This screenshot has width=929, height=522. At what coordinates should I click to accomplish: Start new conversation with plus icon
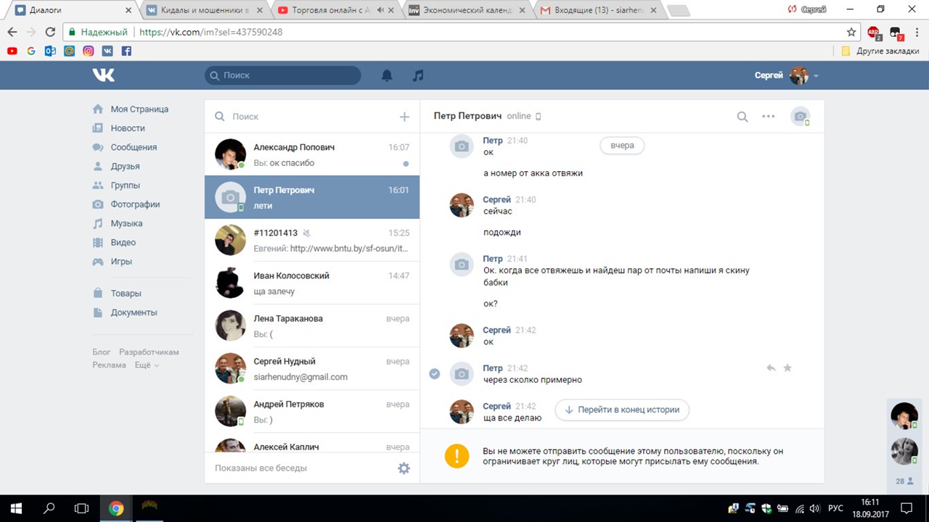(x=404, y=117)
